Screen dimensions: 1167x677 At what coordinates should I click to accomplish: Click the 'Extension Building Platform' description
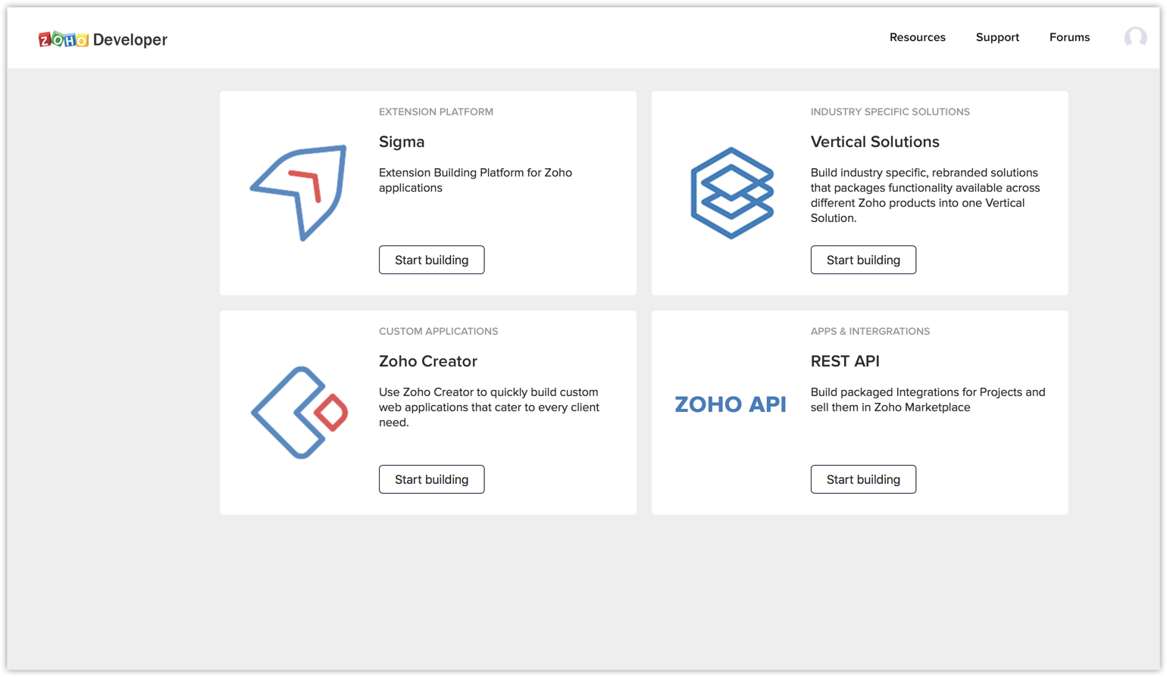pyautogui.click(x=476, y=180)
